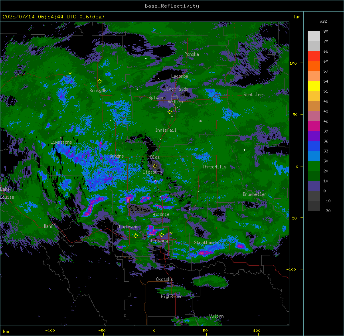
Task: Select the indigo 0-10 dBZ legend swatch
Action: (314, 186)
